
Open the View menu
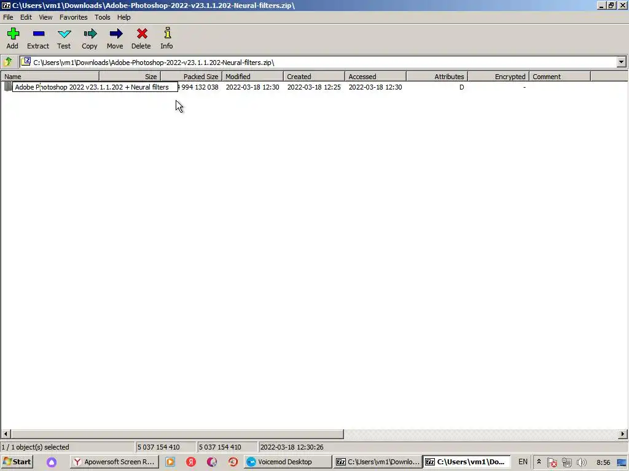point(45,17)
